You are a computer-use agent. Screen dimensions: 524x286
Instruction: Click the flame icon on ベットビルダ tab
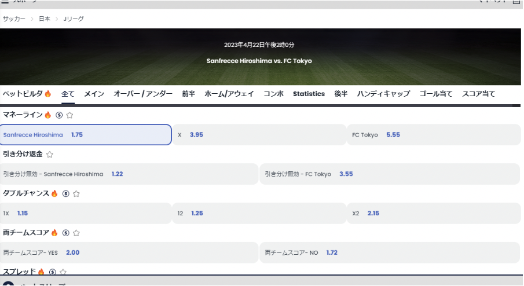(x=48, y=94)
